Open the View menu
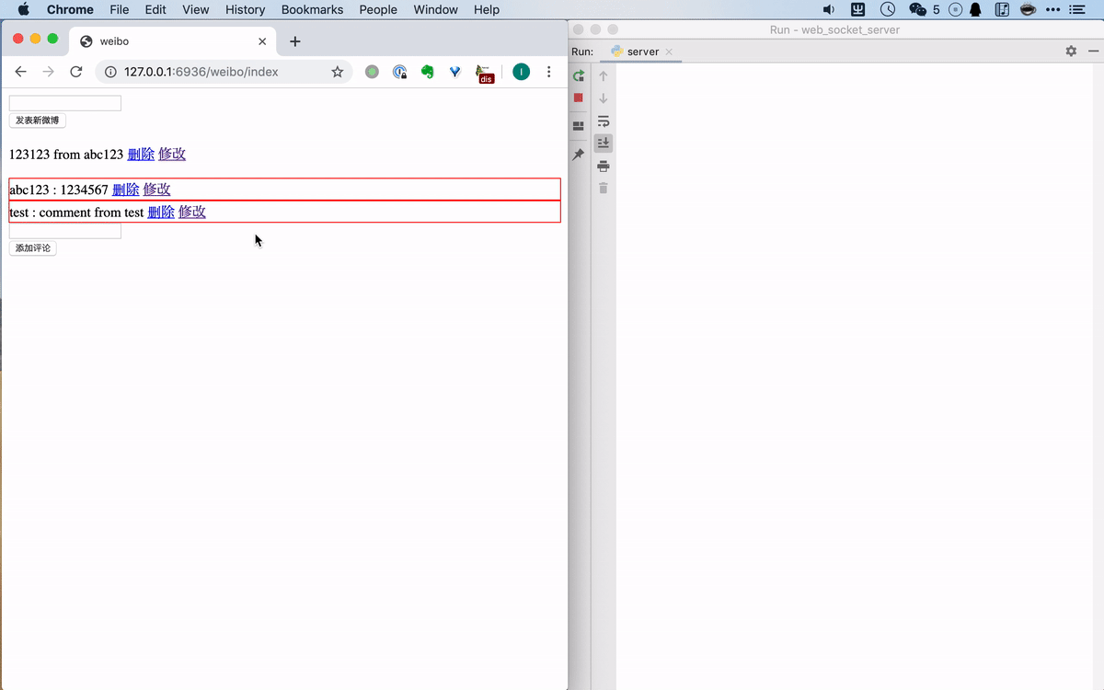1104x690 pixels. click(196, 10)
